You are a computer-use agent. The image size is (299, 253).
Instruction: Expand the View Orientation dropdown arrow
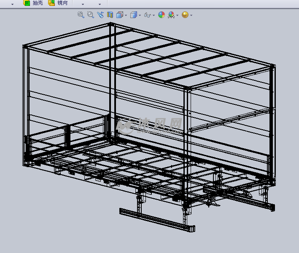pos(126,15)
